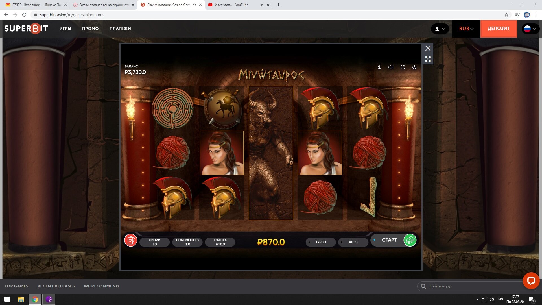This screenshot has width=542, height=305.
Task: Toggle the ТУРБО mode
Action: 320,242
